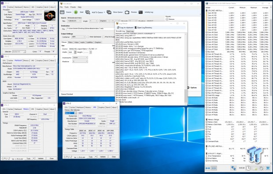Click Close in the CPU-Z Memory window
This screenshot has height=174, width=273.
52,159
